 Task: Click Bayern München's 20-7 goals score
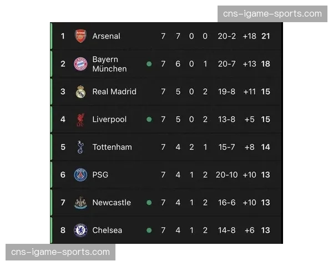pyautogui.click(x=227, y=64)
